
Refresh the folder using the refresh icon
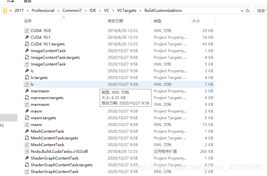coord(247,11)
